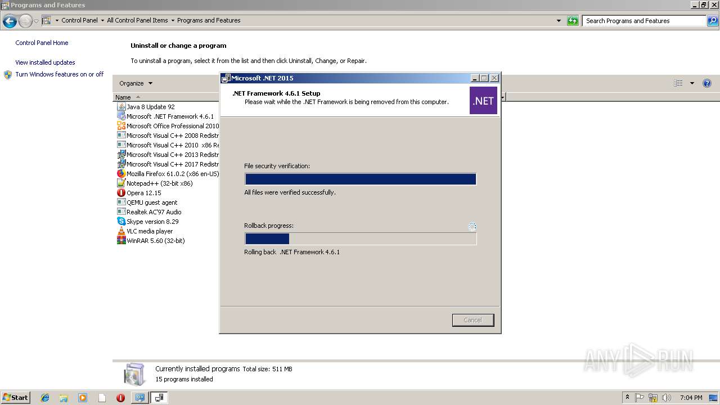Click the Rollback progress bar
Screen dimensions: 720x405
[x=361, y=238]
